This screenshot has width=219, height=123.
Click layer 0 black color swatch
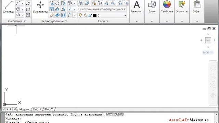click(95, 15)
